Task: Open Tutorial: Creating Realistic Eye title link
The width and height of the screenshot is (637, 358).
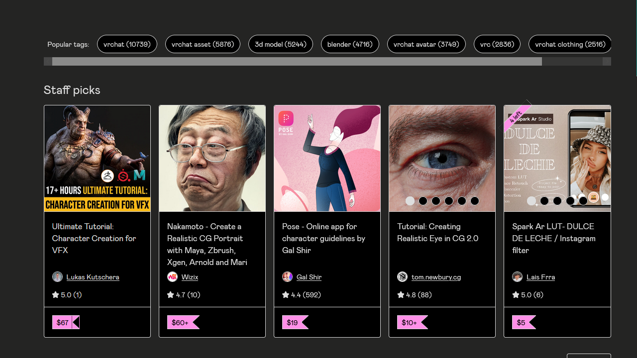Action: tap(437, 232)
